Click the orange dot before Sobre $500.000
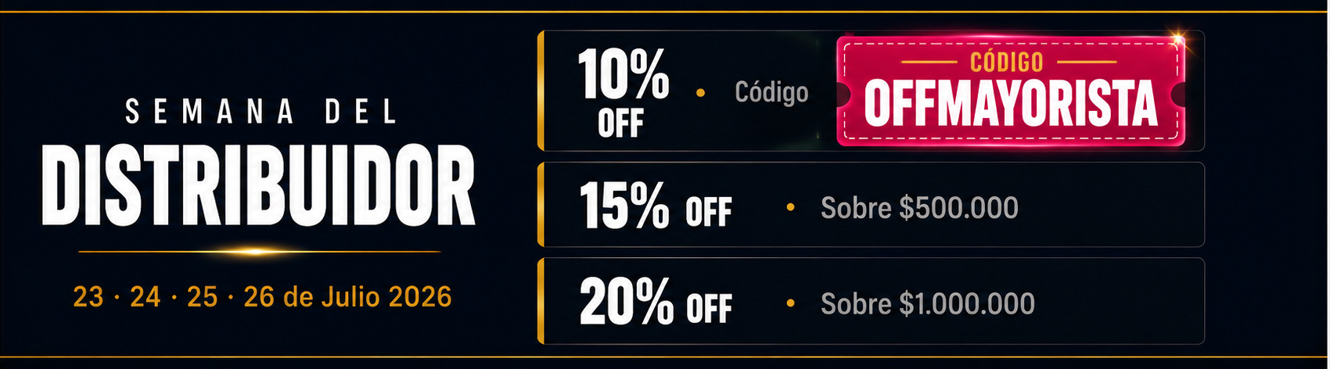 click(790, 207)
